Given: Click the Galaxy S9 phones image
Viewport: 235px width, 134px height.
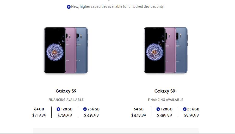Looking at the screenshot, I should coord(66,50).
